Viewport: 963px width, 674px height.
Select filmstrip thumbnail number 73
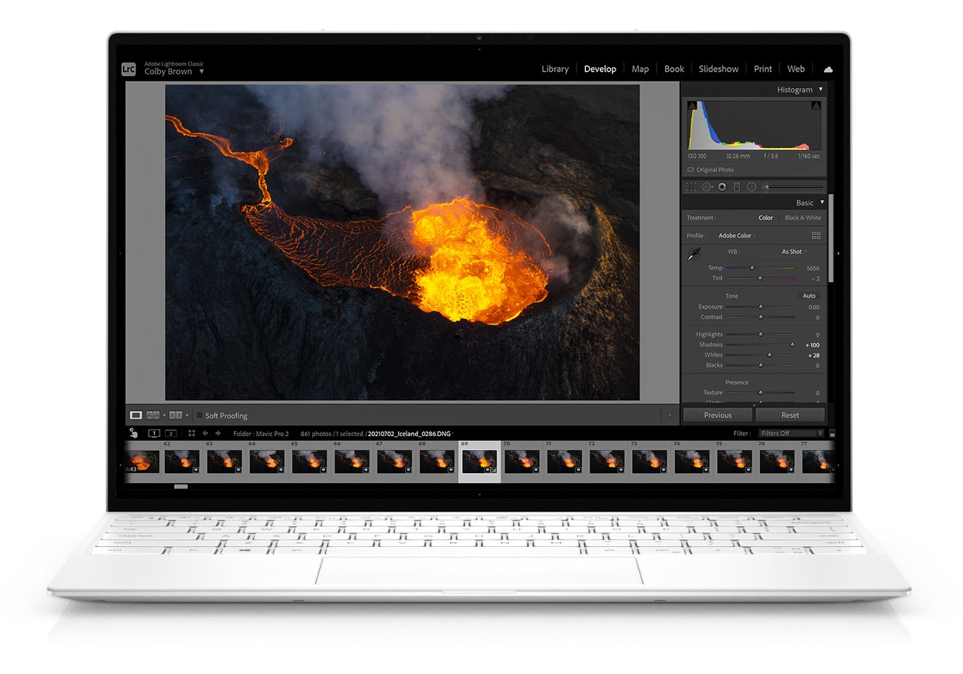click(x=649, y=461)
